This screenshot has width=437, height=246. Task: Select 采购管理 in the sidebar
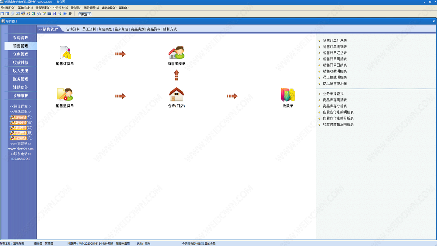[x=20, y=38]
